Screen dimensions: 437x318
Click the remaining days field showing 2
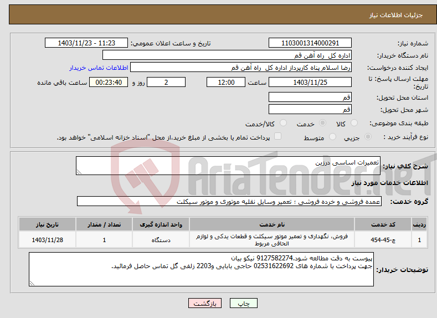[166, 82]
